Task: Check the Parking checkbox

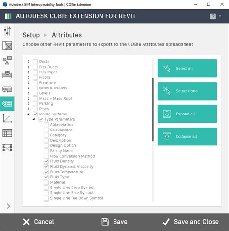Action: point(35,103)
